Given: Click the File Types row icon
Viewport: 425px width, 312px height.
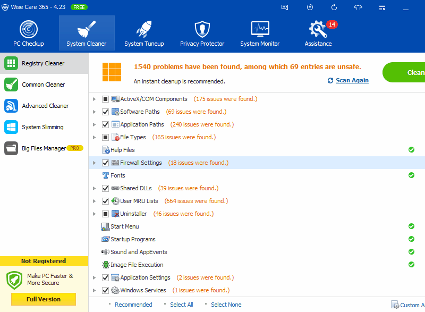Looking at the screenshot, I should point(115,137).
